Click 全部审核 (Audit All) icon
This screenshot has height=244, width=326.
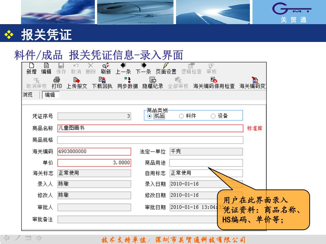click(178, 83)
